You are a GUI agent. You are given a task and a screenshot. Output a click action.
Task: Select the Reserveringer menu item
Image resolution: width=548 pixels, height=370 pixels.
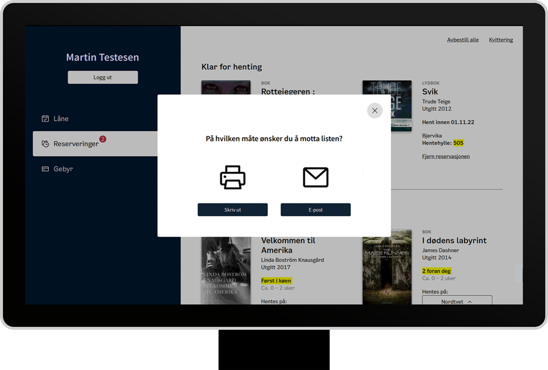tap(76, 144)
